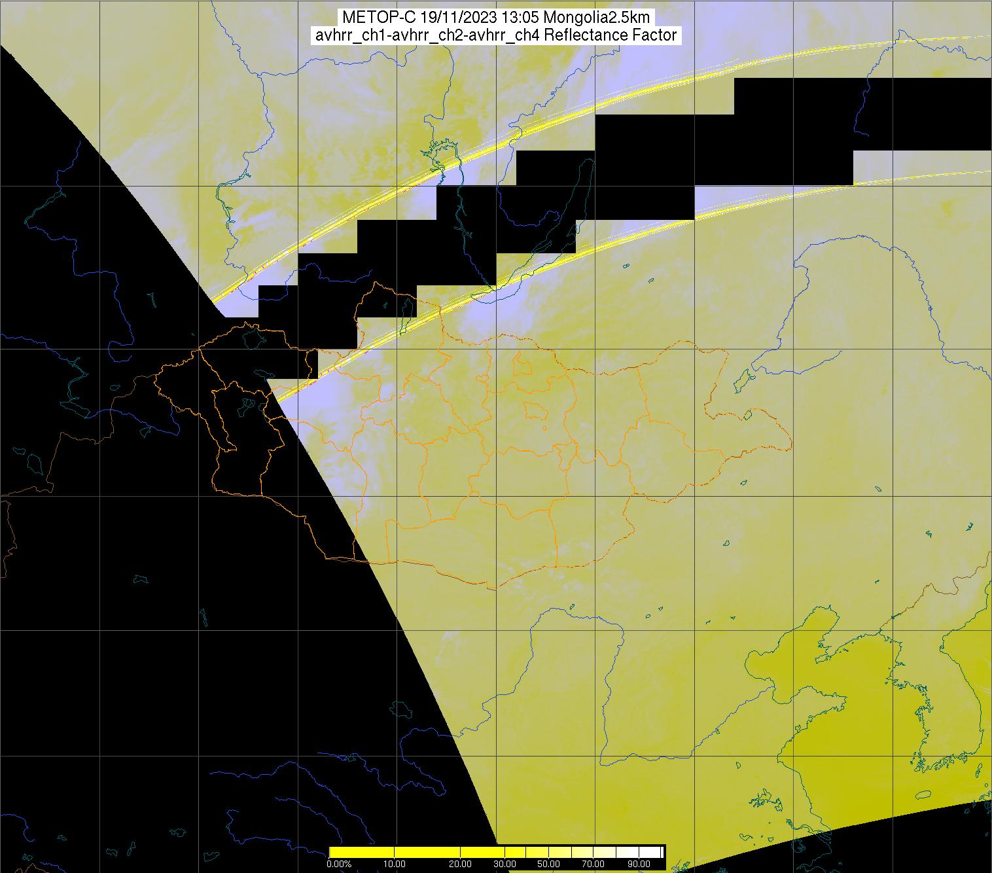Click the pale yellow colorbar segment right of 50.00
This screenshot has height=873, width=992.
tap(560, 852)
